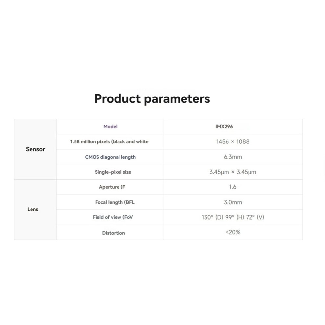Select the 3.0mm focal length value
Screen dimensions: 325x325
pos(233,202)
